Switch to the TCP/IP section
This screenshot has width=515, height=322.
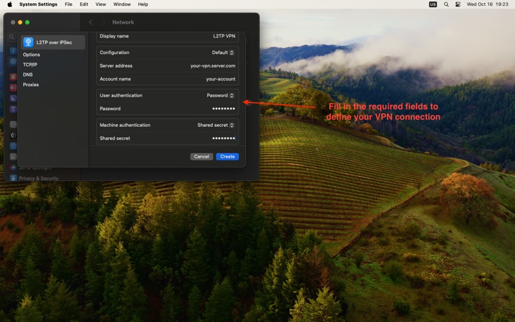point(30,65)
